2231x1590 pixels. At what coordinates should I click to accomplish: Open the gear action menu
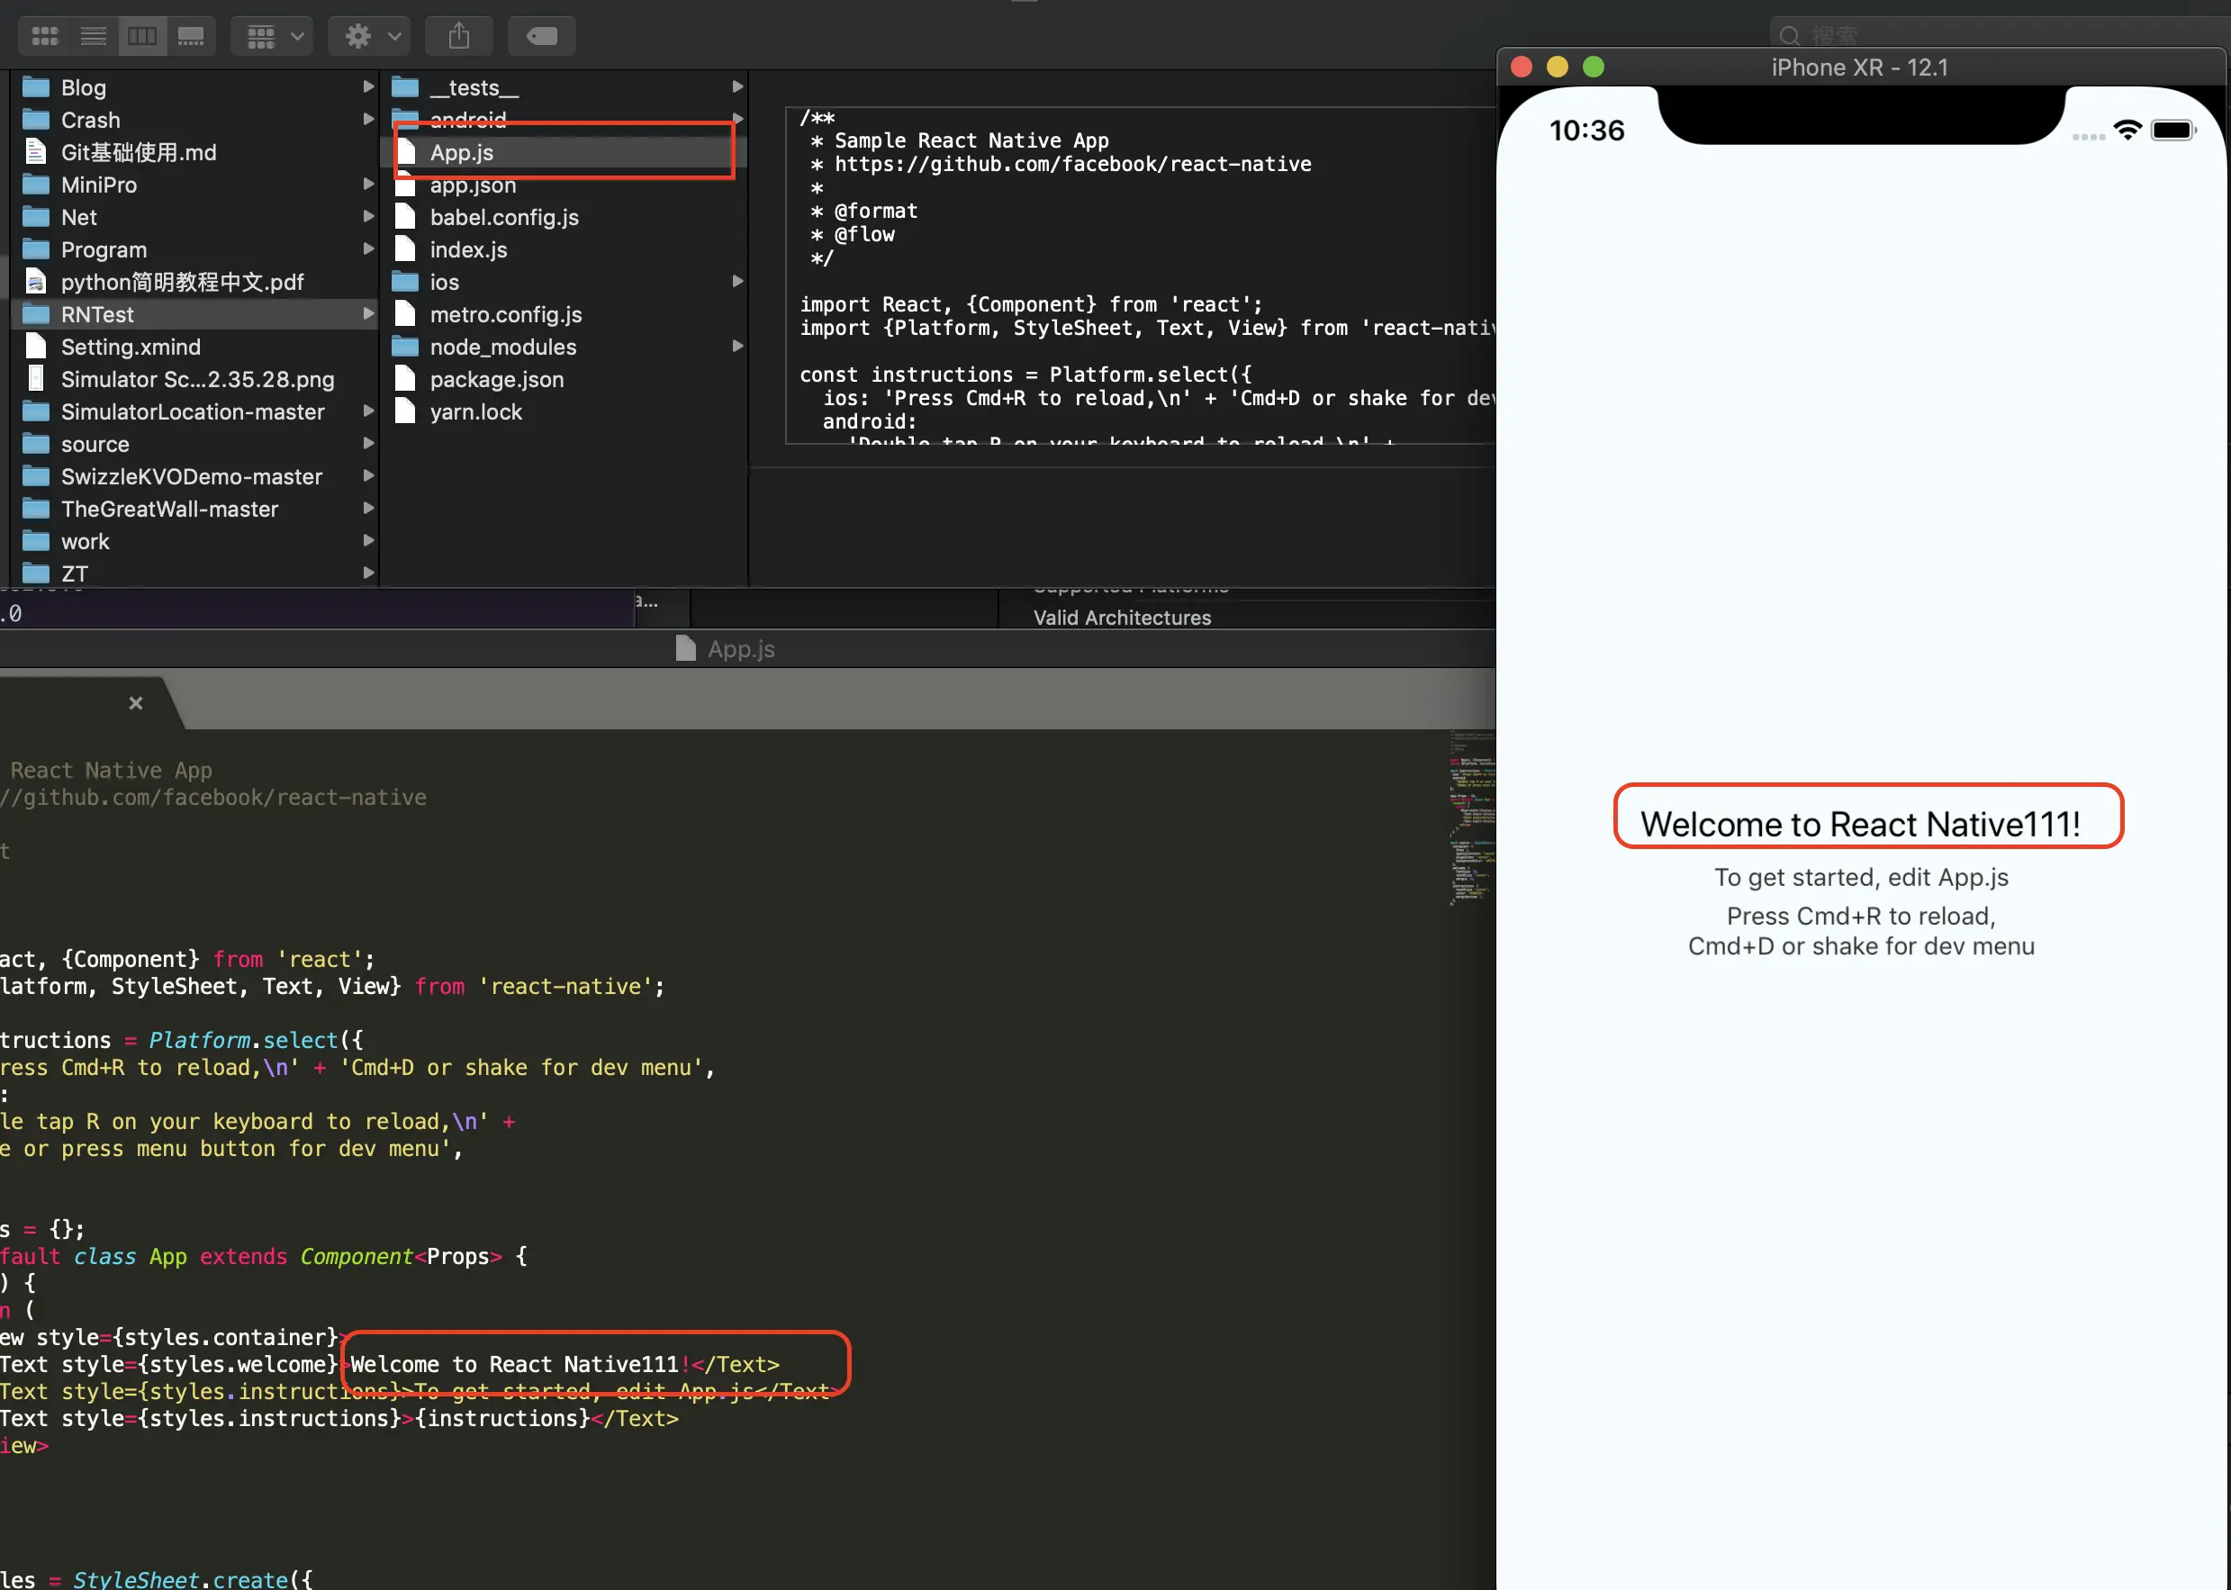pyautogui.click(x=370, y=36)
